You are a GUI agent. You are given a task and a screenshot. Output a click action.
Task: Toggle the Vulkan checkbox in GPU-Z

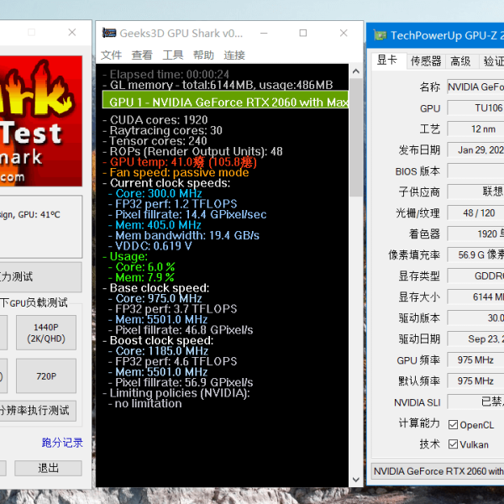pos(454,444)
